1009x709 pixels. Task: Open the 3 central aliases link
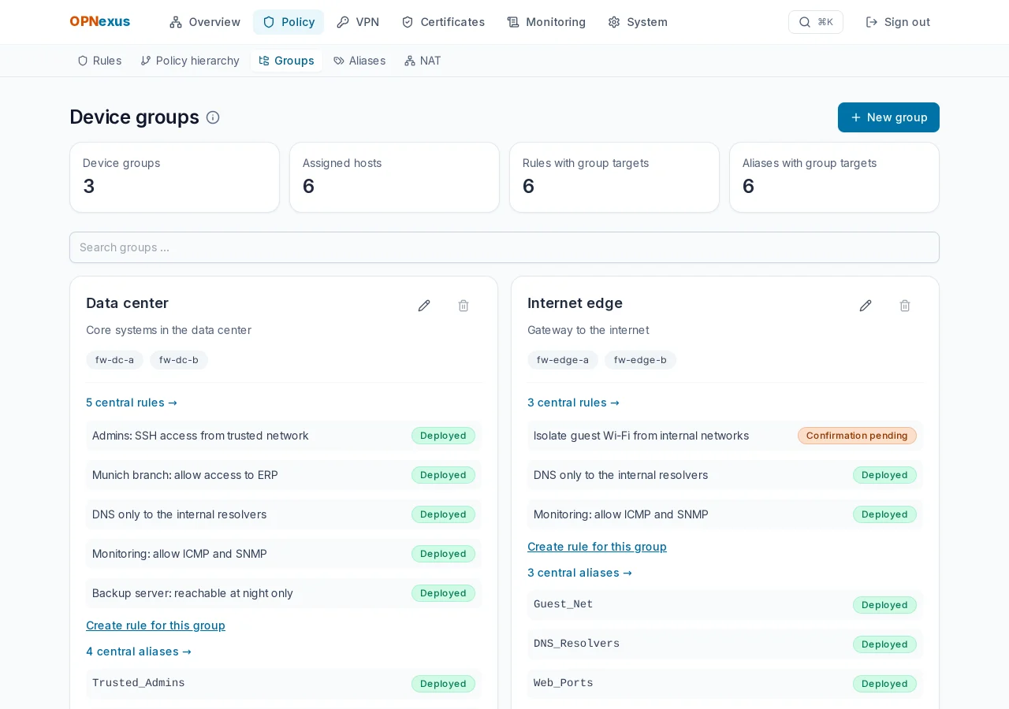(x=579, y=573)
